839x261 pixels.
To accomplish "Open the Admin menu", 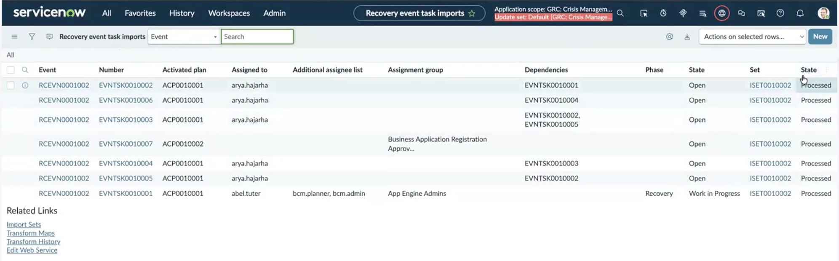I will click(x=275, y=13).
